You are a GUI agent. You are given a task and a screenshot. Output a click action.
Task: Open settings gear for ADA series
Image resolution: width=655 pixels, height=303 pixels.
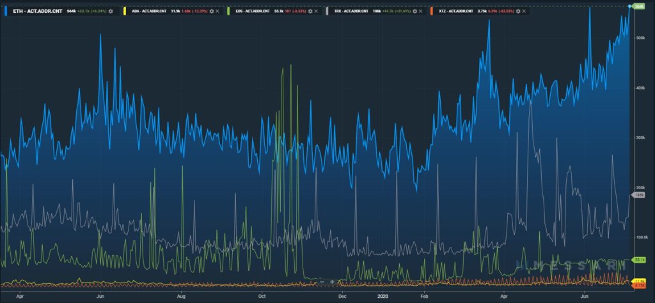point(212,12)
